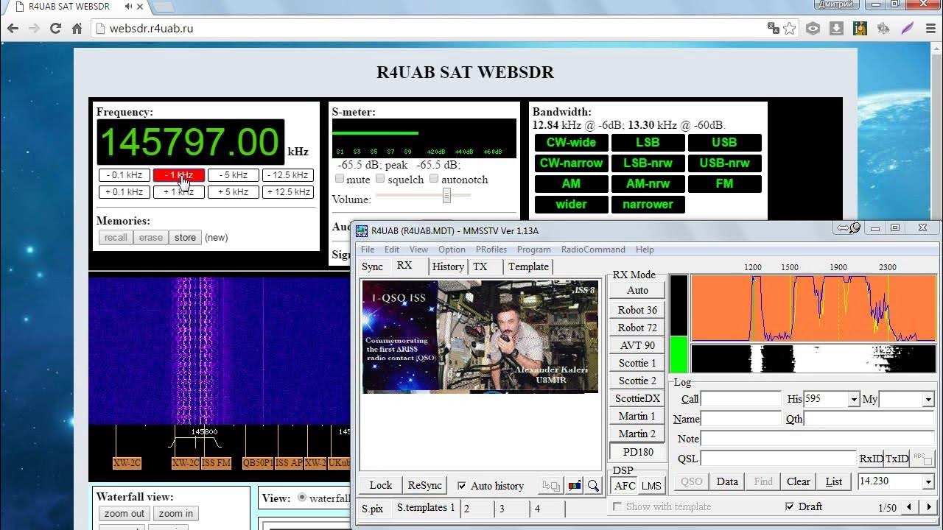Open the Option menu
This screenshot has width=943, height=530.
coord(452,250)
